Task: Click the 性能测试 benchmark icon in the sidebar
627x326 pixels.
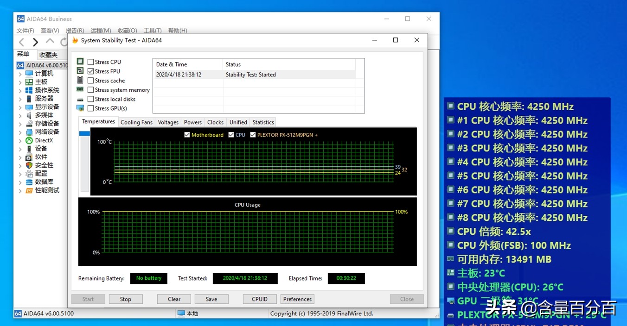Action: pyautogui.click(x=29, y=190)
